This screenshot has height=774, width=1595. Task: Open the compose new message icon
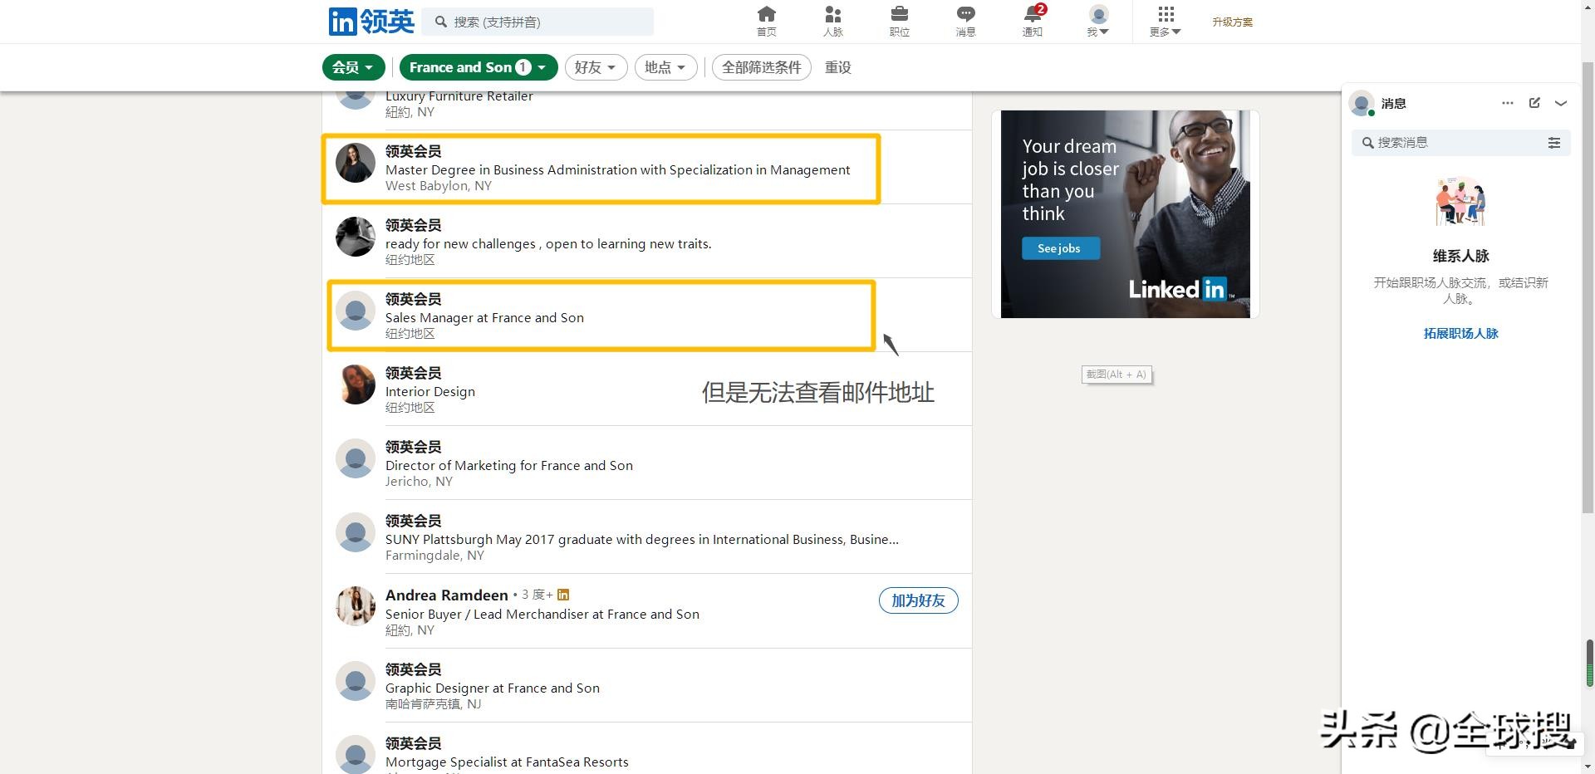tap(1534, 103)
